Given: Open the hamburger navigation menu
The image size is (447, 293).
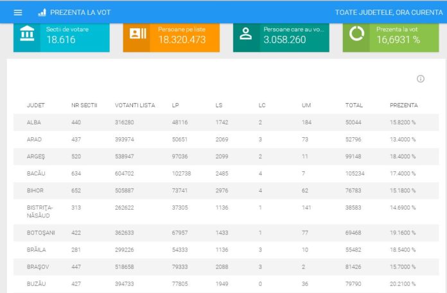Looking at the screenshot, I should click(18, 12).
